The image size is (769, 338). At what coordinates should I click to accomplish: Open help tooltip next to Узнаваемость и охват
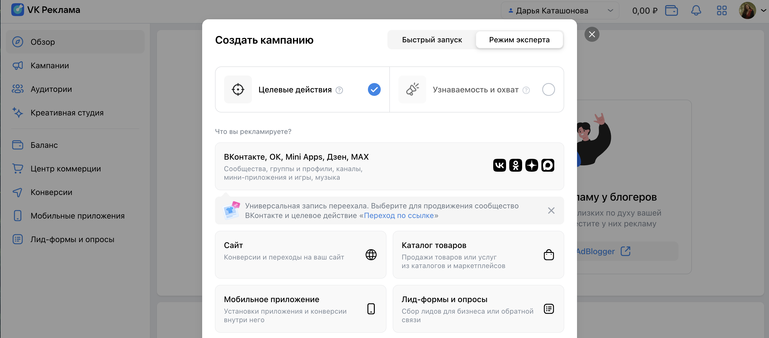526,90
